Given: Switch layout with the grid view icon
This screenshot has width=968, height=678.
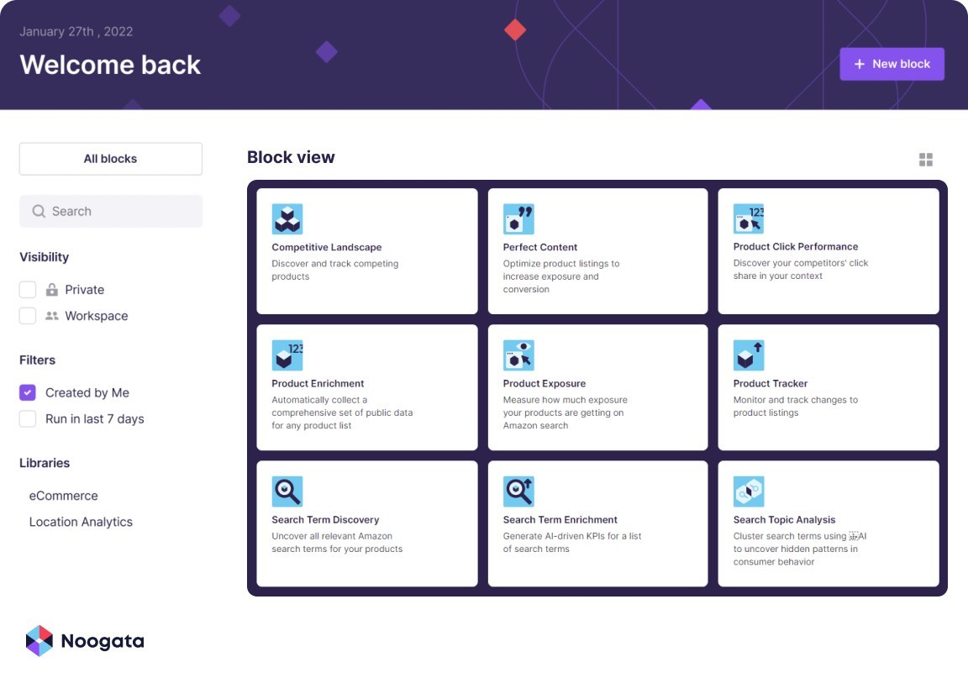Looking at the screenshot, I should 926,160.
